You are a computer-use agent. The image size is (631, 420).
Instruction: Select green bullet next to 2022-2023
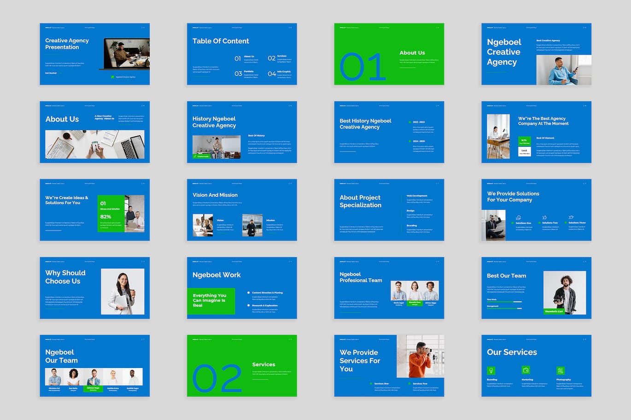[409, 122]
